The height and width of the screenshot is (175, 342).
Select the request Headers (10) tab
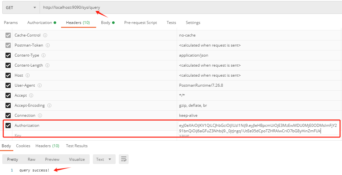click(x=78, y=23)
